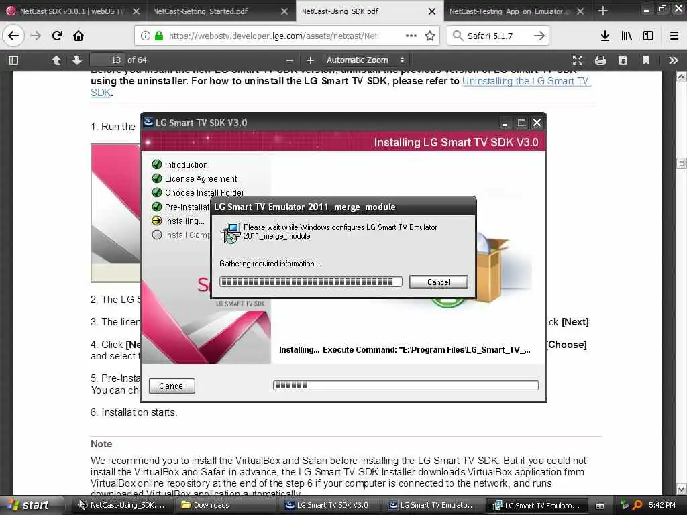Reload the current page
This screenshot has width=687, height=515.
coord(57,36)
